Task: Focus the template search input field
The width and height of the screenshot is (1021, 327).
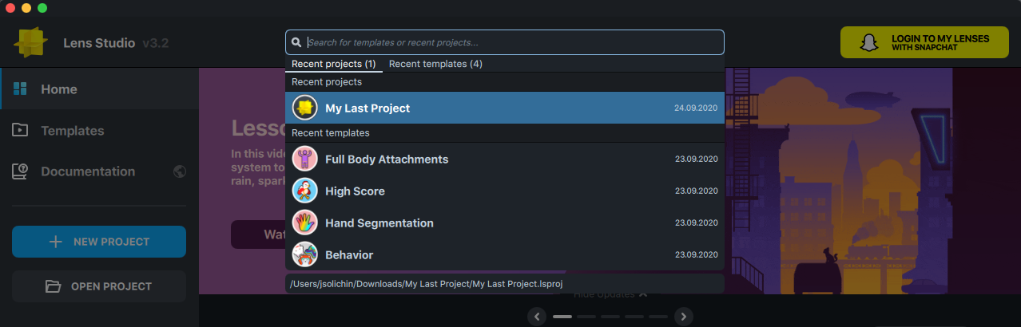Action: coord(511,42)
